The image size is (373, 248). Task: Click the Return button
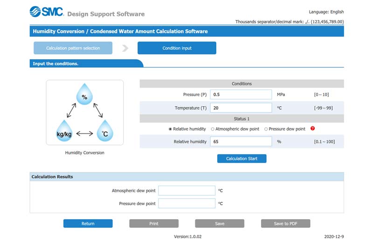coord(88,224)
